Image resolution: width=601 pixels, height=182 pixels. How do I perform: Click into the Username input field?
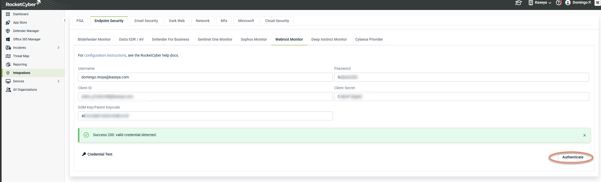coord(205,77)
